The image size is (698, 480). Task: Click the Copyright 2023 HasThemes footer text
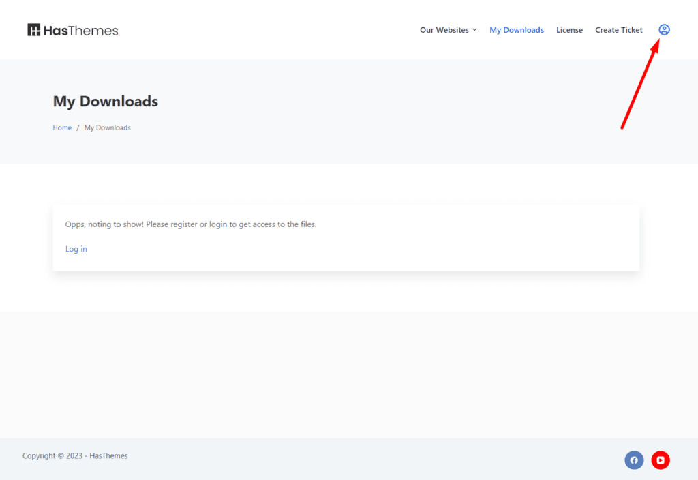[x=75, y=455]
